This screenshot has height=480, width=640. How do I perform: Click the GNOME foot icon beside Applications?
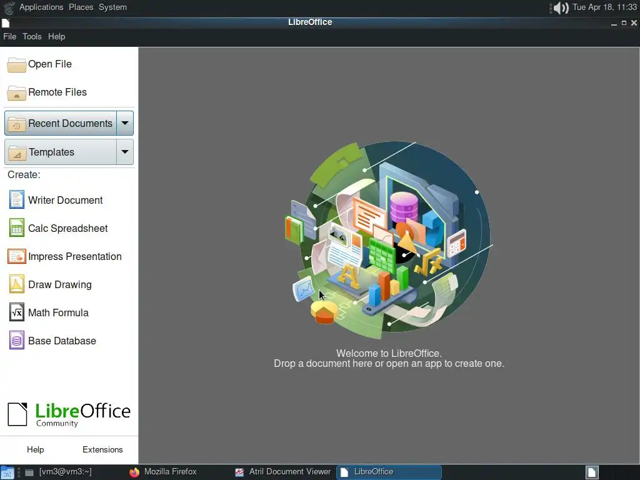tap(9, 7)
